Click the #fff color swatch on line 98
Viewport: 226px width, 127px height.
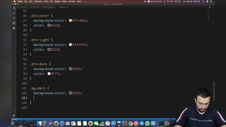coord(49,74)
